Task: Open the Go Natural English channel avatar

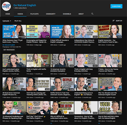Action: pos(7,6)
